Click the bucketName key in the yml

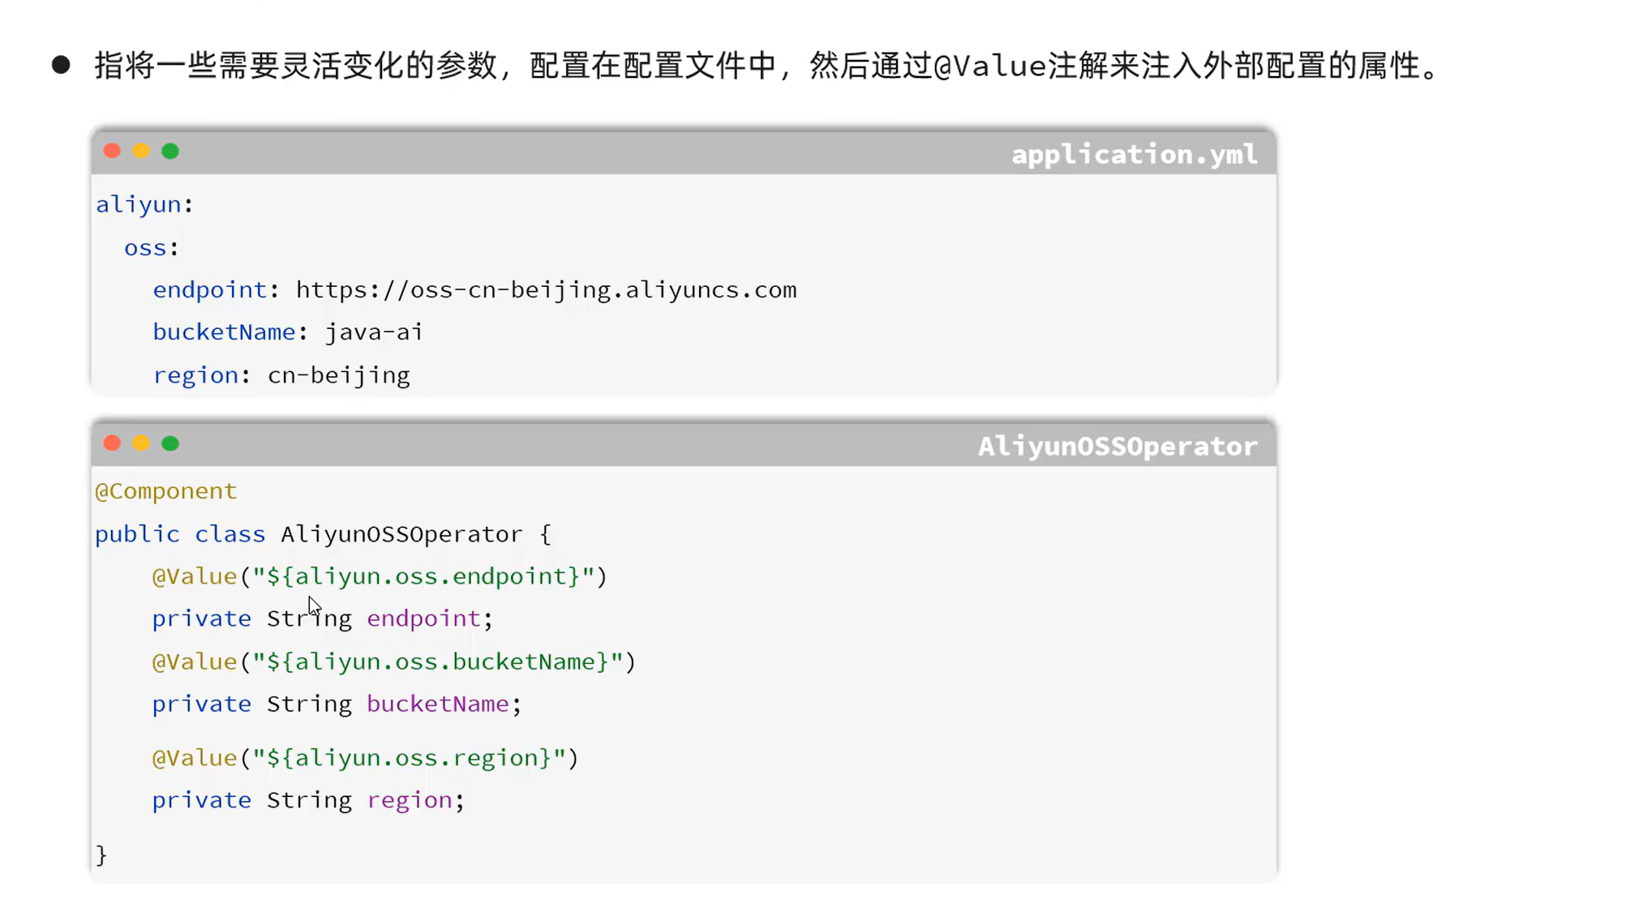pyautogui.click(x=224, y=332)
